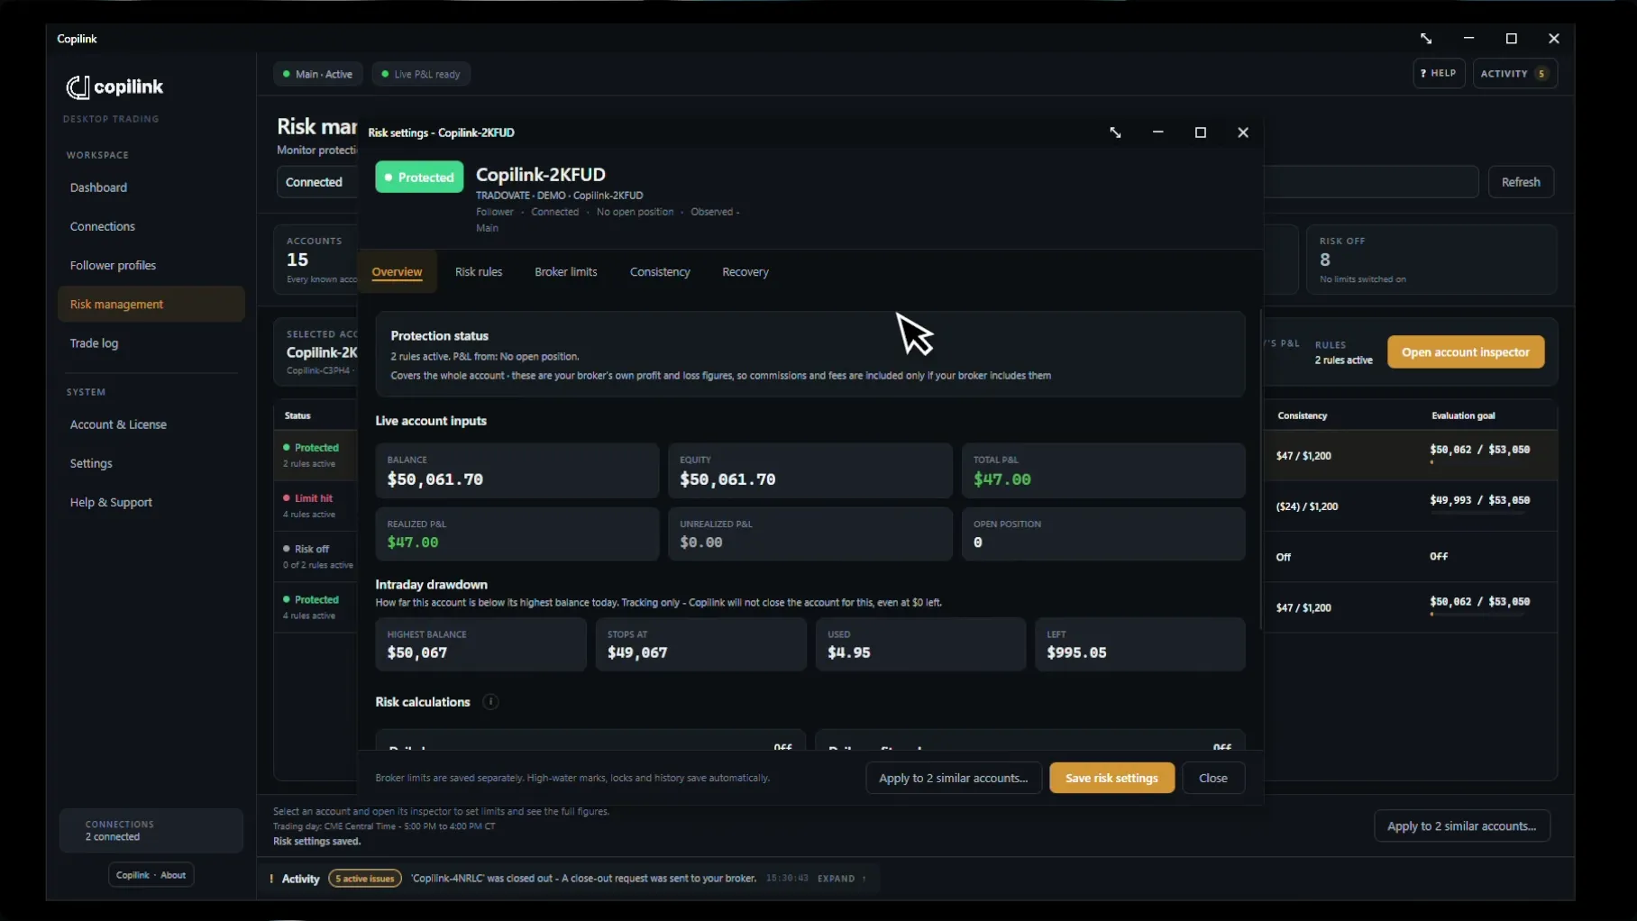Open the Broker limits tab
This screenshot has height=921, width=1637.
tap(566, 272)
